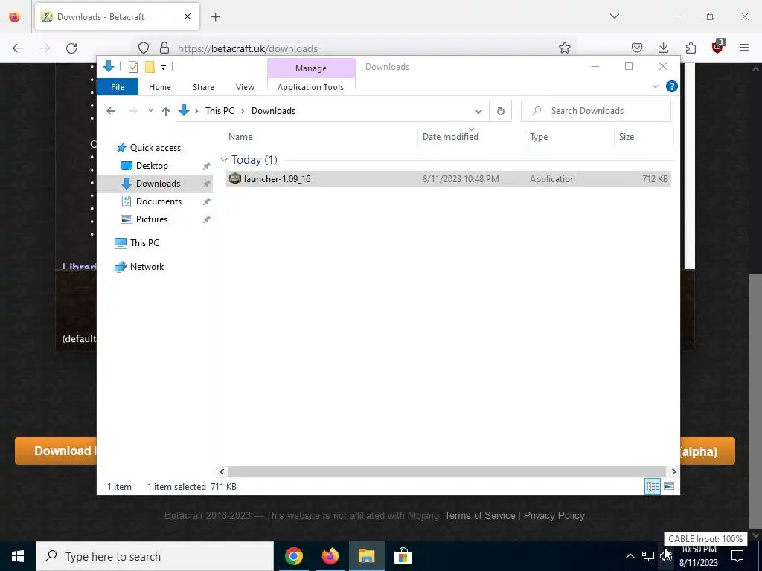Select Network in the navigation pane
This screenshot has height=571, width=762.
(x=147, y=267)
